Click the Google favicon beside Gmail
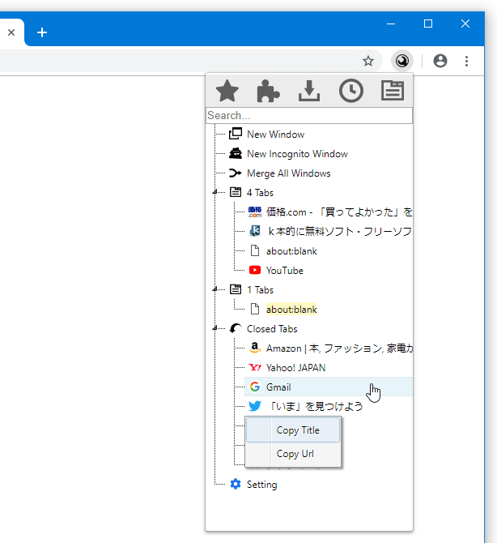 [255, 387]
